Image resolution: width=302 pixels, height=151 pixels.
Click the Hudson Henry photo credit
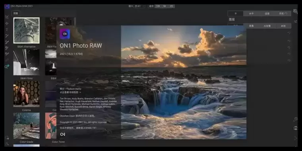70,89
